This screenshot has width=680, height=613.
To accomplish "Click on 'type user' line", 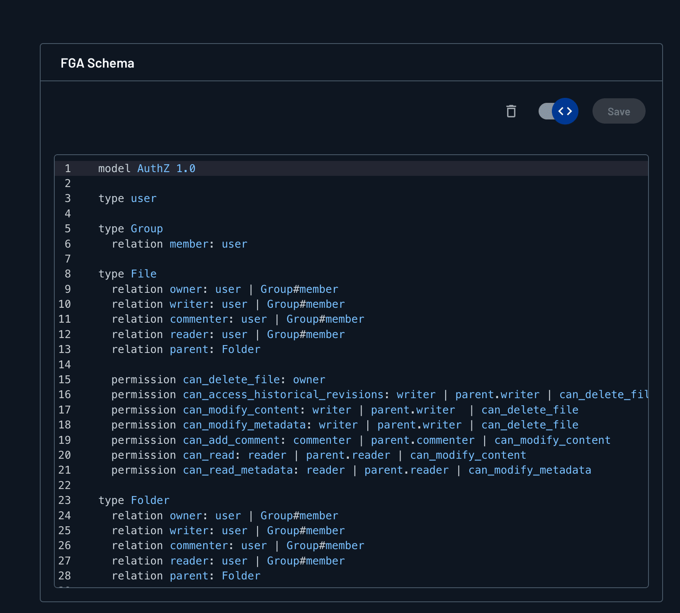I will 127,198.
